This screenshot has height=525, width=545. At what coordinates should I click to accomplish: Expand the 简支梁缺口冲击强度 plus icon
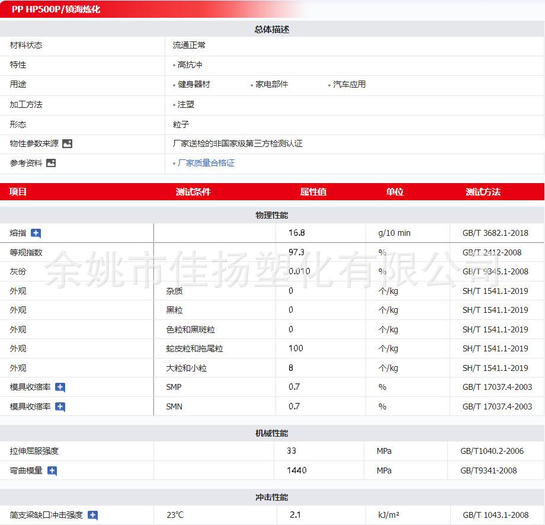click(92, 516)
